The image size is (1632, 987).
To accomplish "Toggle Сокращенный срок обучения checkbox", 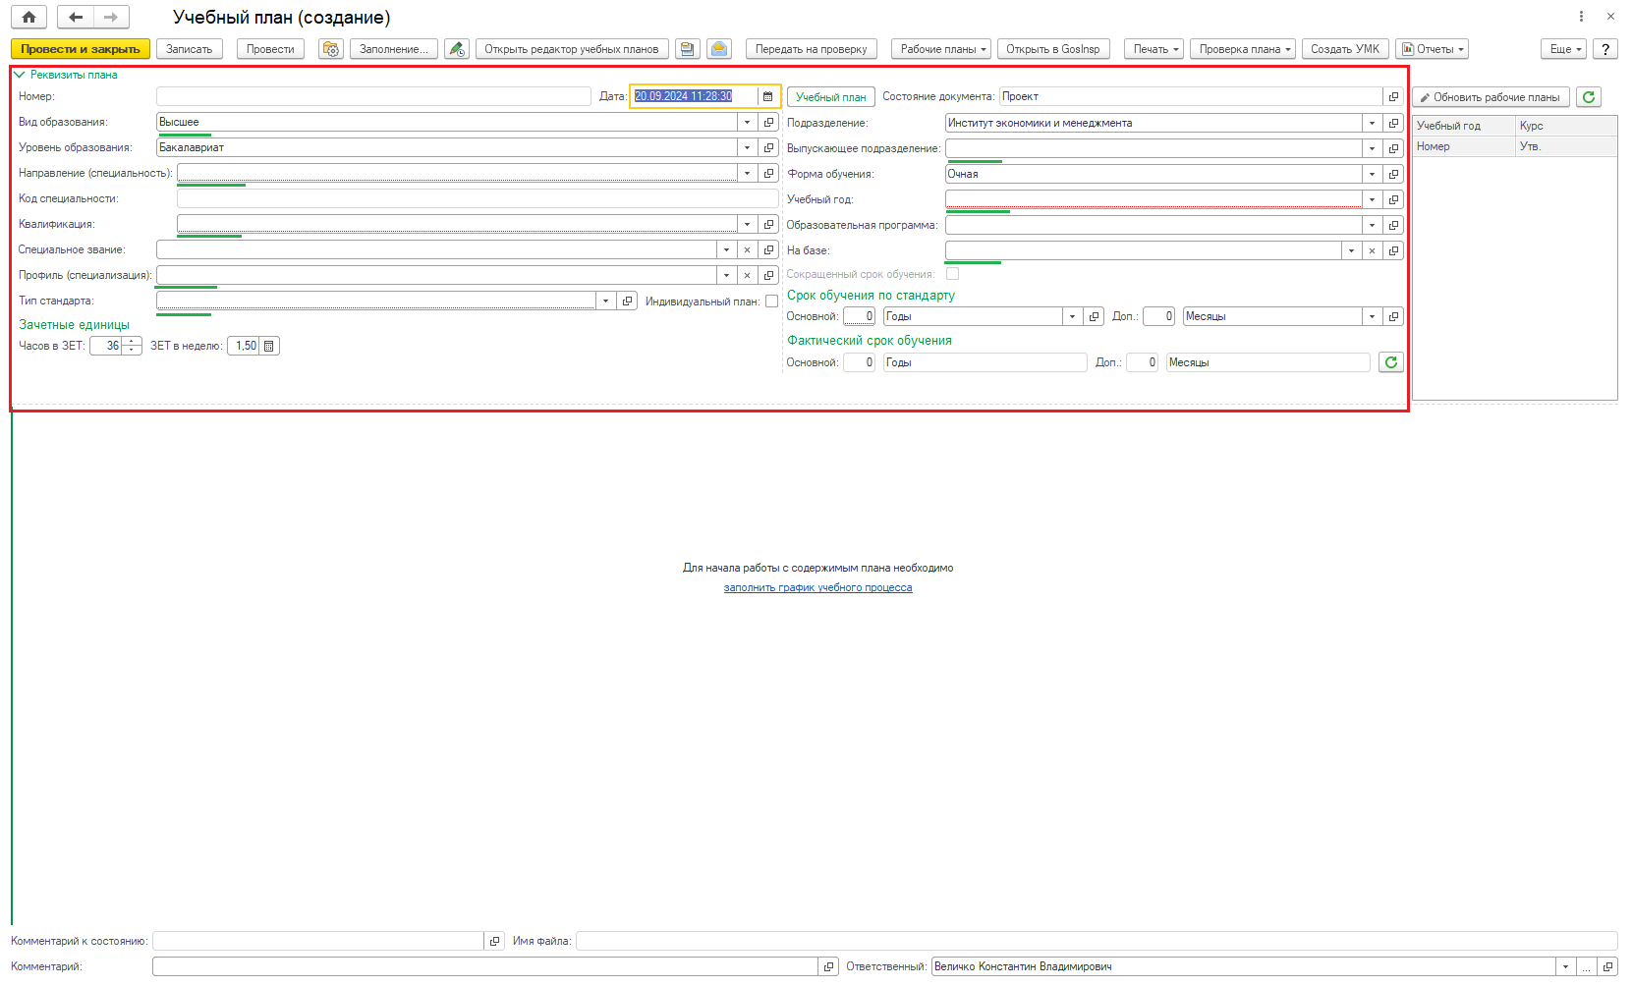I will (952, 274).
